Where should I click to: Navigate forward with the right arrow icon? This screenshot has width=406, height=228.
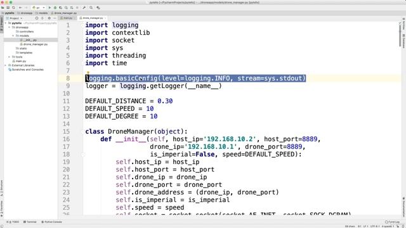[x=26, y=8]
